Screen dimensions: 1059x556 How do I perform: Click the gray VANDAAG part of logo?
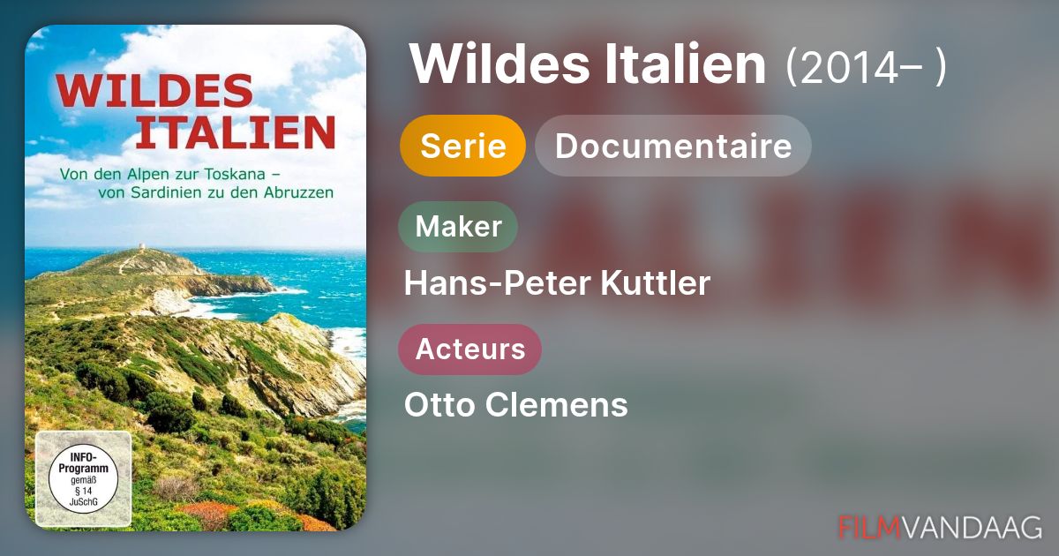pos(973,527)
